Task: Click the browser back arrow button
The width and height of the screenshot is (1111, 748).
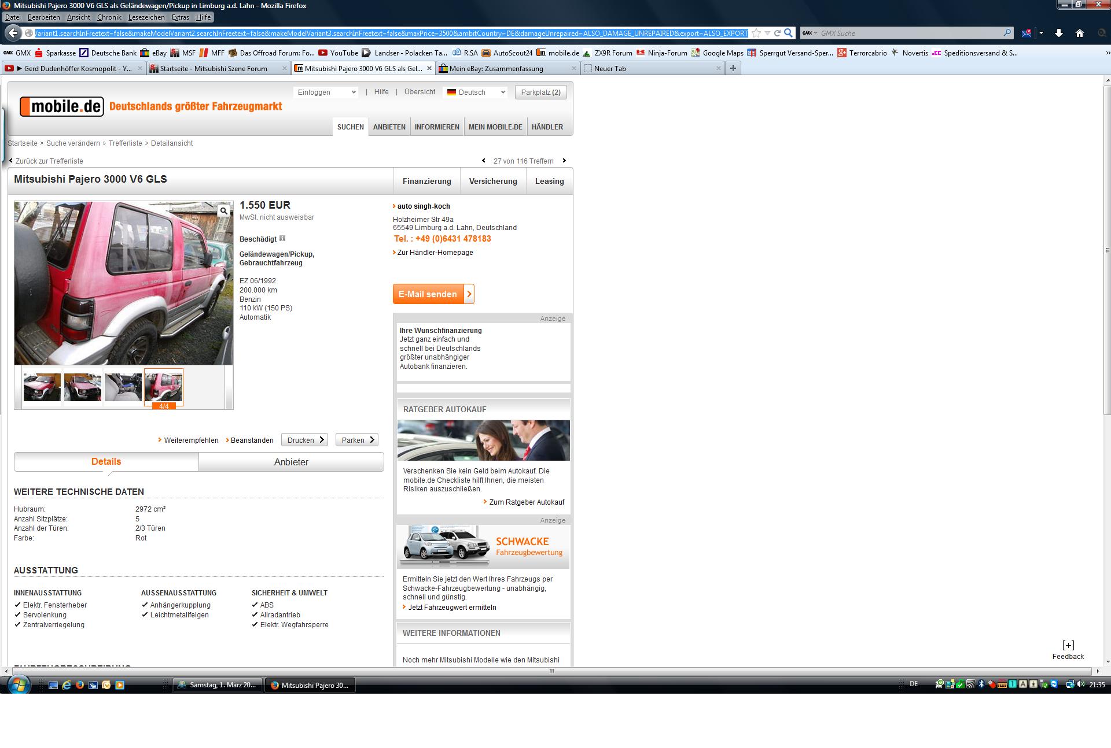Action: (13, 33)
